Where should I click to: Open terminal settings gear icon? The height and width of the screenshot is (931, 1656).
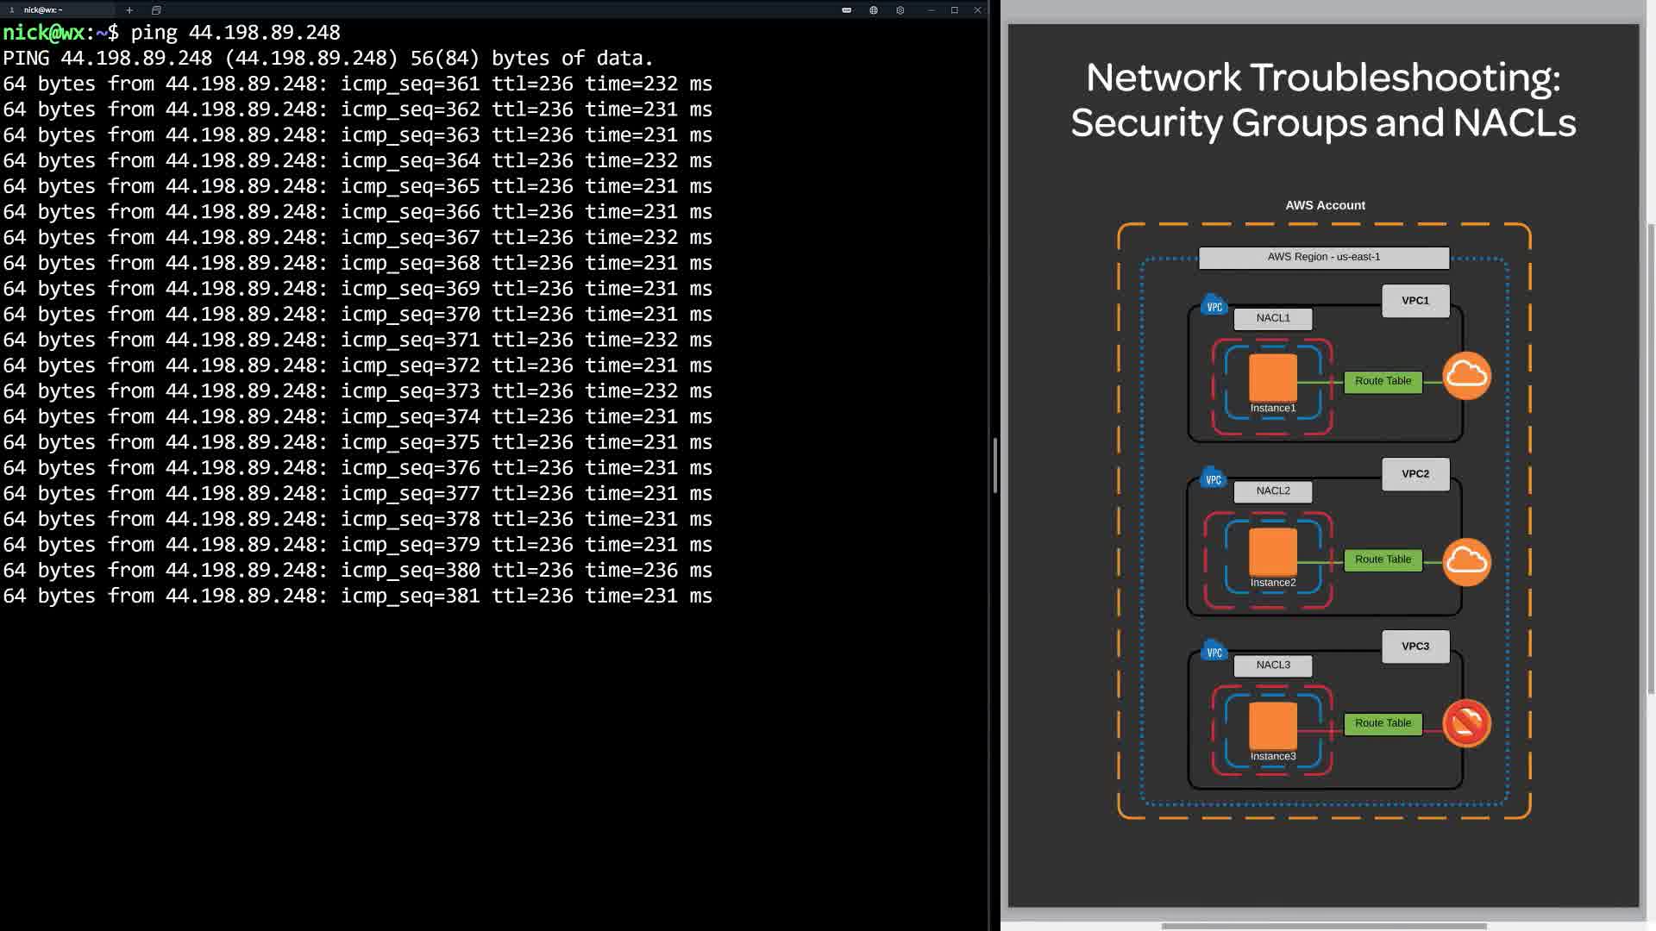click(900, 10)
